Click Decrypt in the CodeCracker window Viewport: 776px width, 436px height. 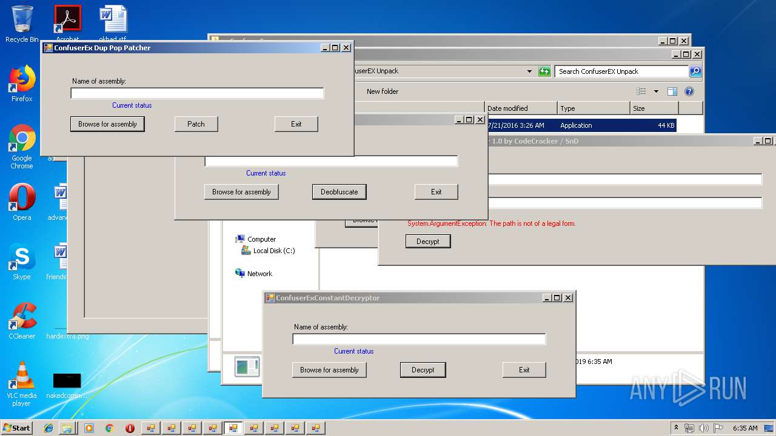pyautogui.click(x=428, y=242)
